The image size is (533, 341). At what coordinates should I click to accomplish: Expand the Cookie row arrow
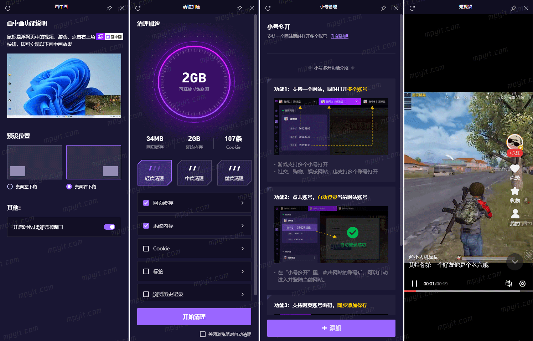(243, 249)
